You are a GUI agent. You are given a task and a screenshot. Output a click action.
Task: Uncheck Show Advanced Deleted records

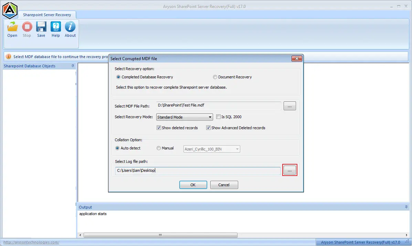point(208,128)
